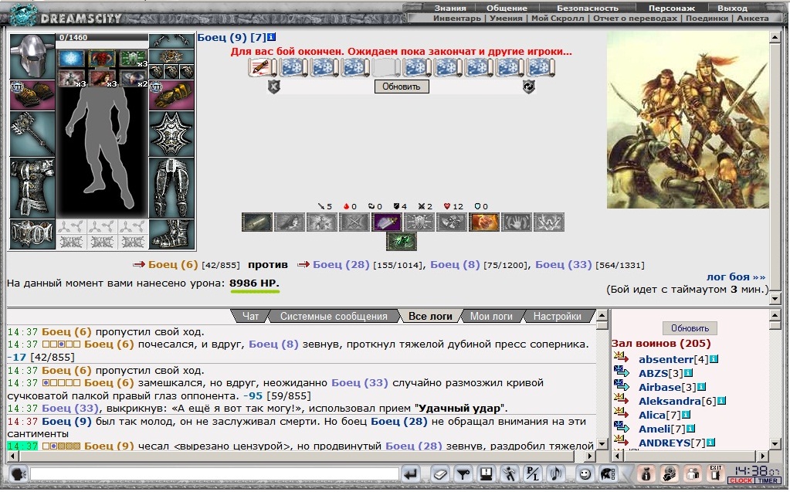Viewport: 790px width, 492px height.
Task: Open the Знания menu
Action: pyautogui.click(x=450, y=8)
